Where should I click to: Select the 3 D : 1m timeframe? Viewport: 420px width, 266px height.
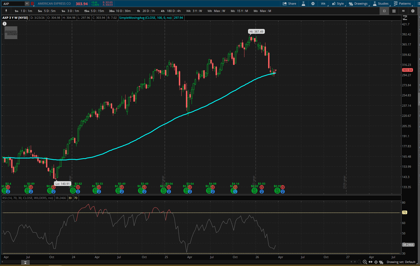coord(70,11)
